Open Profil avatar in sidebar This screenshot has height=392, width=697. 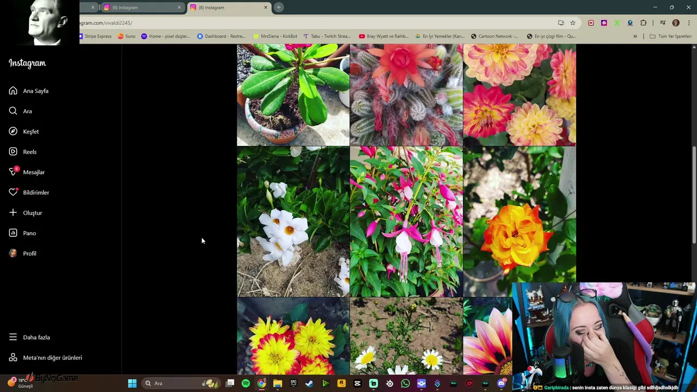pos(13,253)
